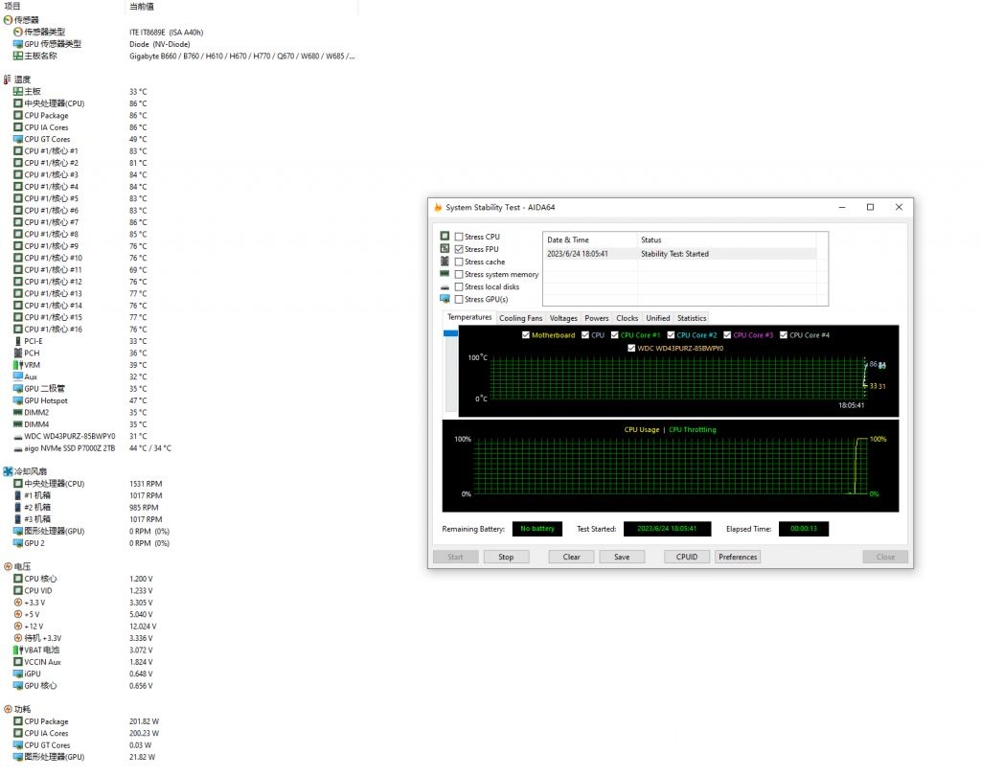The width and height of the screenshot is (981, 776).
Task: Click the 功耗 power section icon
Action: point(8,709)
